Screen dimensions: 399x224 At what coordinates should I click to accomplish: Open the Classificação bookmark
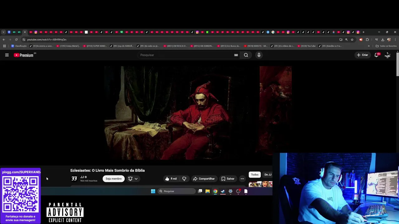(x=19, y=46)
